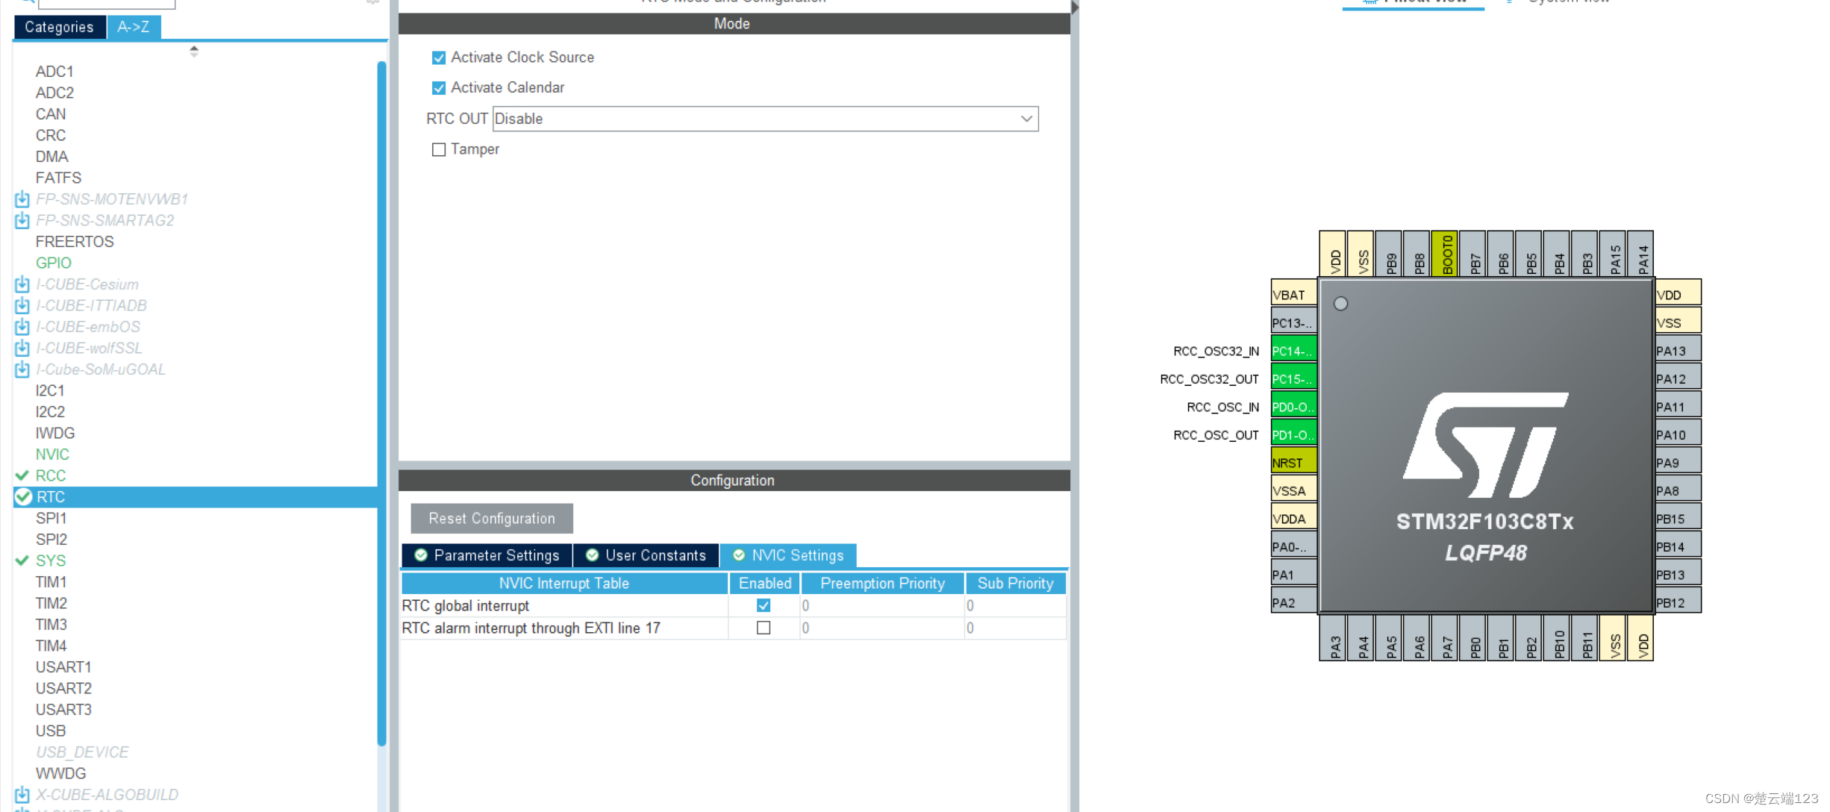Screen dimensions: 1830x812
Task: Click green checkmark icon next to SYS
Action: (x=22, y=560)
